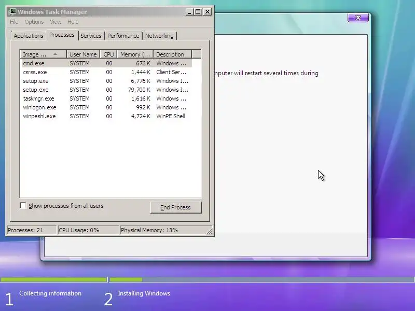Close the Install Windows dialog behind
415x311 pixels.
pyautogui.click(x=358, y=18)
